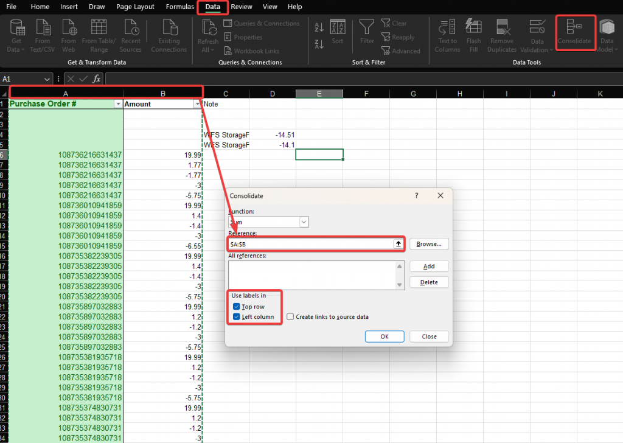Click the Filter funnel icon
The height and width of the screenshot is (443, 623).
(367, 28)
